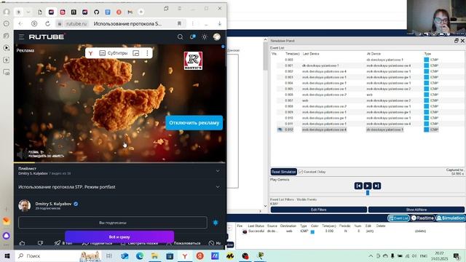Switch to the red circle browser tab
The height and width of the screenshot is (262, 466).
(119, 12)
